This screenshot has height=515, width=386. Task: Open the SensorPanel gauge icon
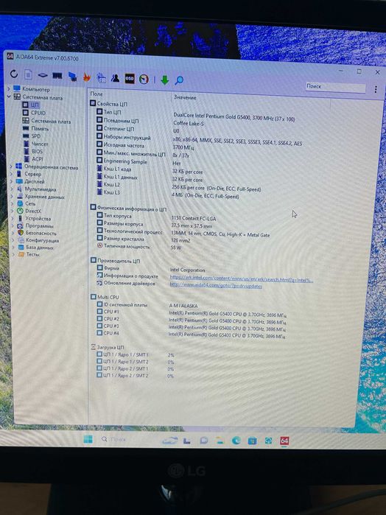(x=144, y=79)
